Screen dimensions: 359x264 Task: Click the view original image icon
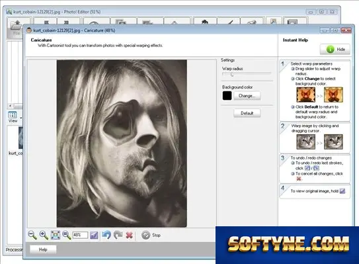click(x=94, y=235)
